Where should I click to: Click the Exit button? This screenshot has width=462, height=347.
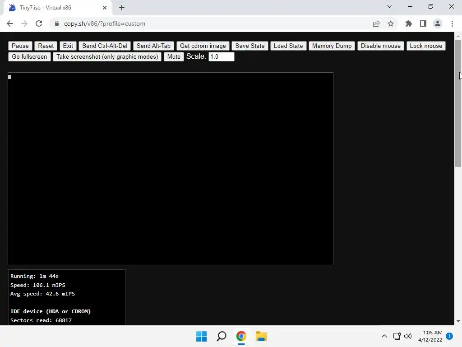click(68, 46)
